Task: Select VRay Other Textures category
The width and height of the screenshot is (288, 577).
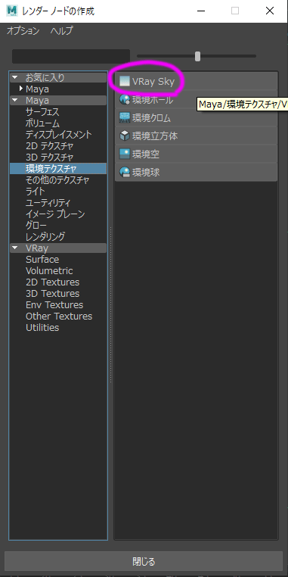Action: click(59, 317)
